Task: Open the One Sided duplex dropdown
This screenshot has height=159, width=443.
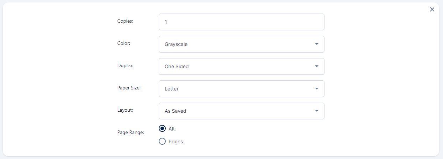Action: pyautogui.click(x=238, y=66)
